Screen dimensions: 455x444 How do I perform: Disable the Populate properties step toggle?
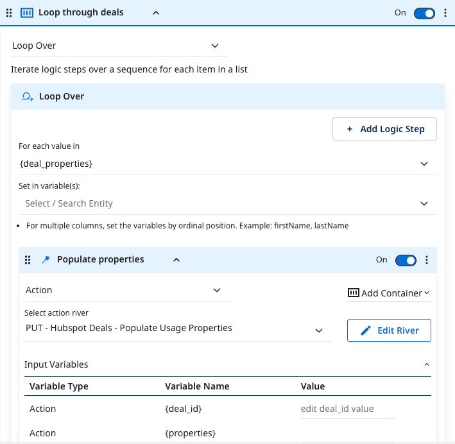406,260
